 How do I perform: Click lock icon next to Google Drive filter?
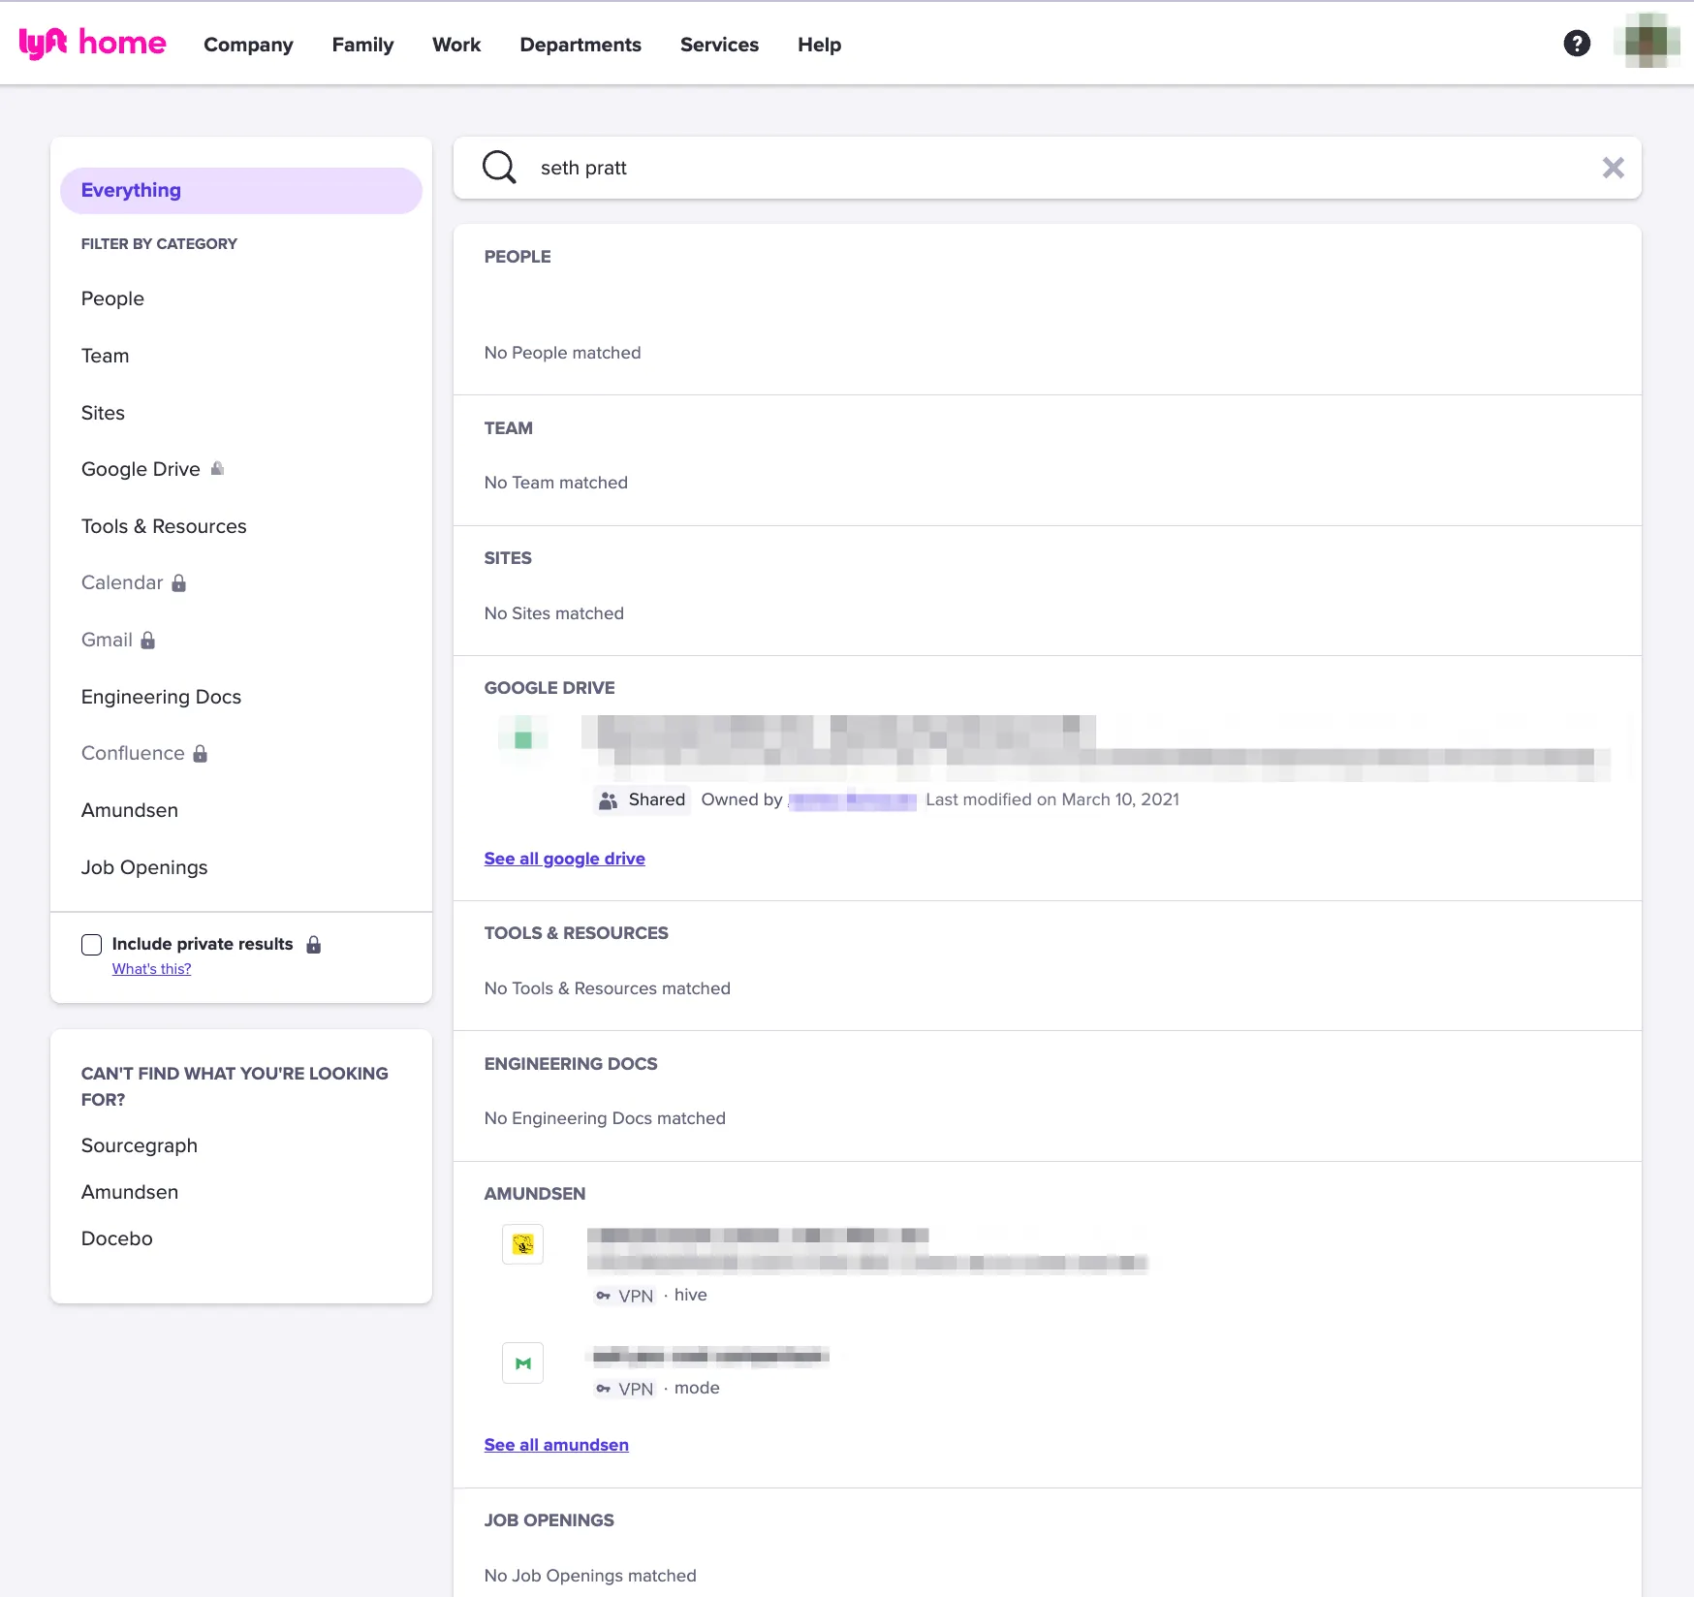point(217,469)
